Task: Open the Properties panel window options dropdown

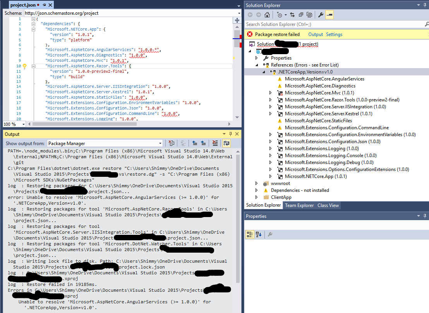Action: tap(418, 216)
